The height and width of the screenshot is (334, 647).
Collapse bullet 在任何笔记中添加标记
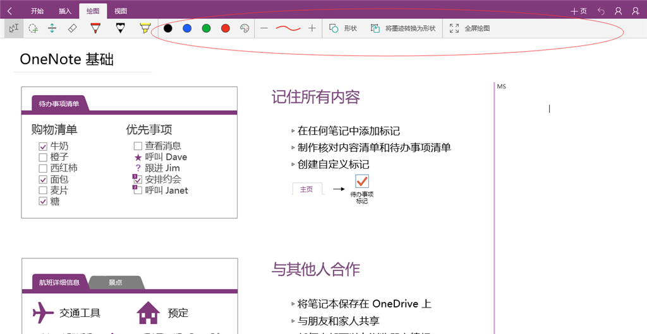pos(293,131)
